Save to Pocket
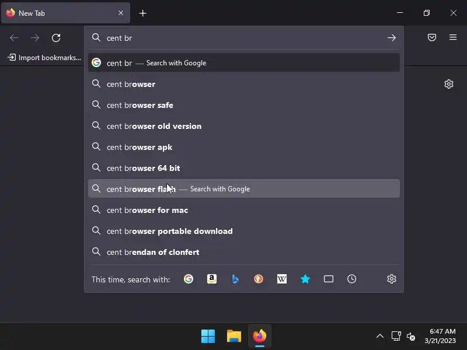467x350 pixels. [432, 37]
